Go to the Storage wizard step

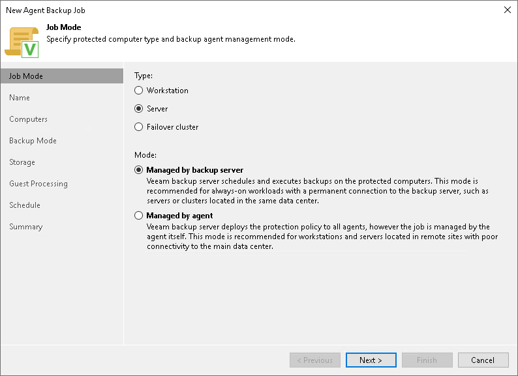[22, 162]
